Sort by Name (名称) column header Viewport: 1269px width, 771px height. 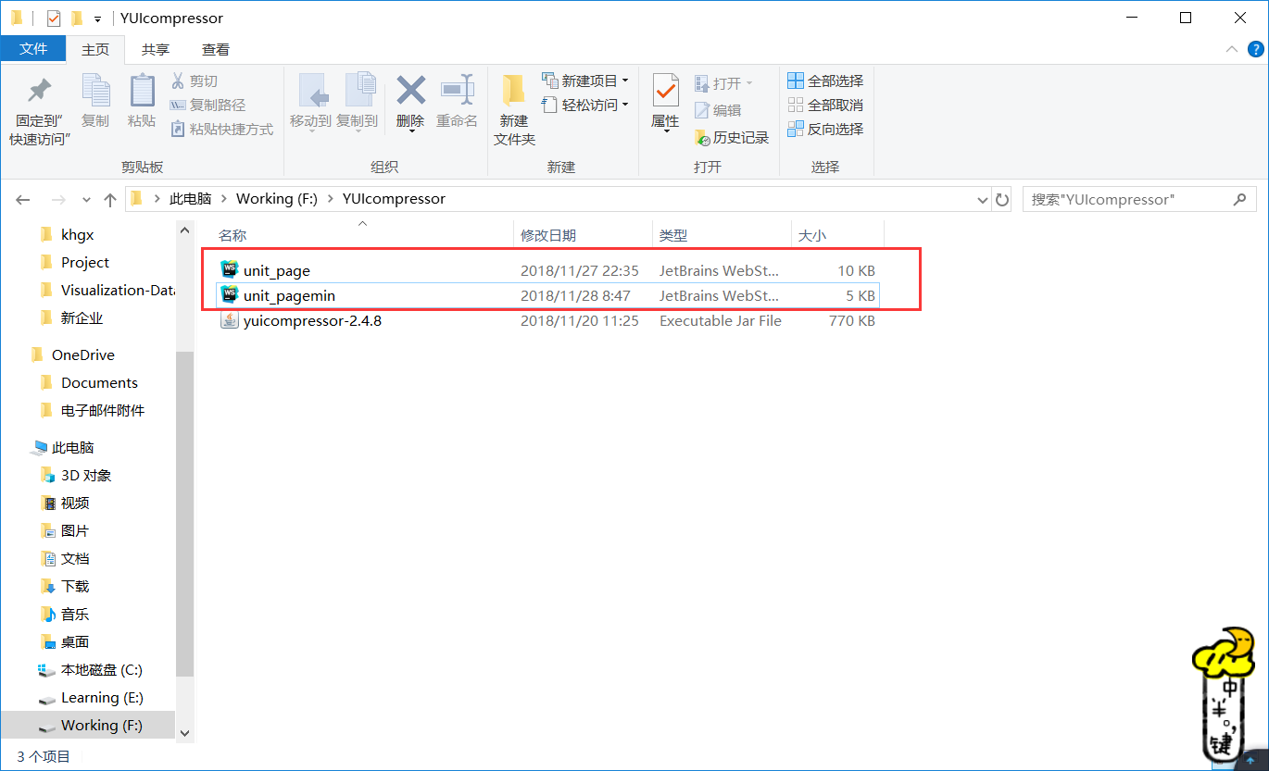click(x=232, y=236)
